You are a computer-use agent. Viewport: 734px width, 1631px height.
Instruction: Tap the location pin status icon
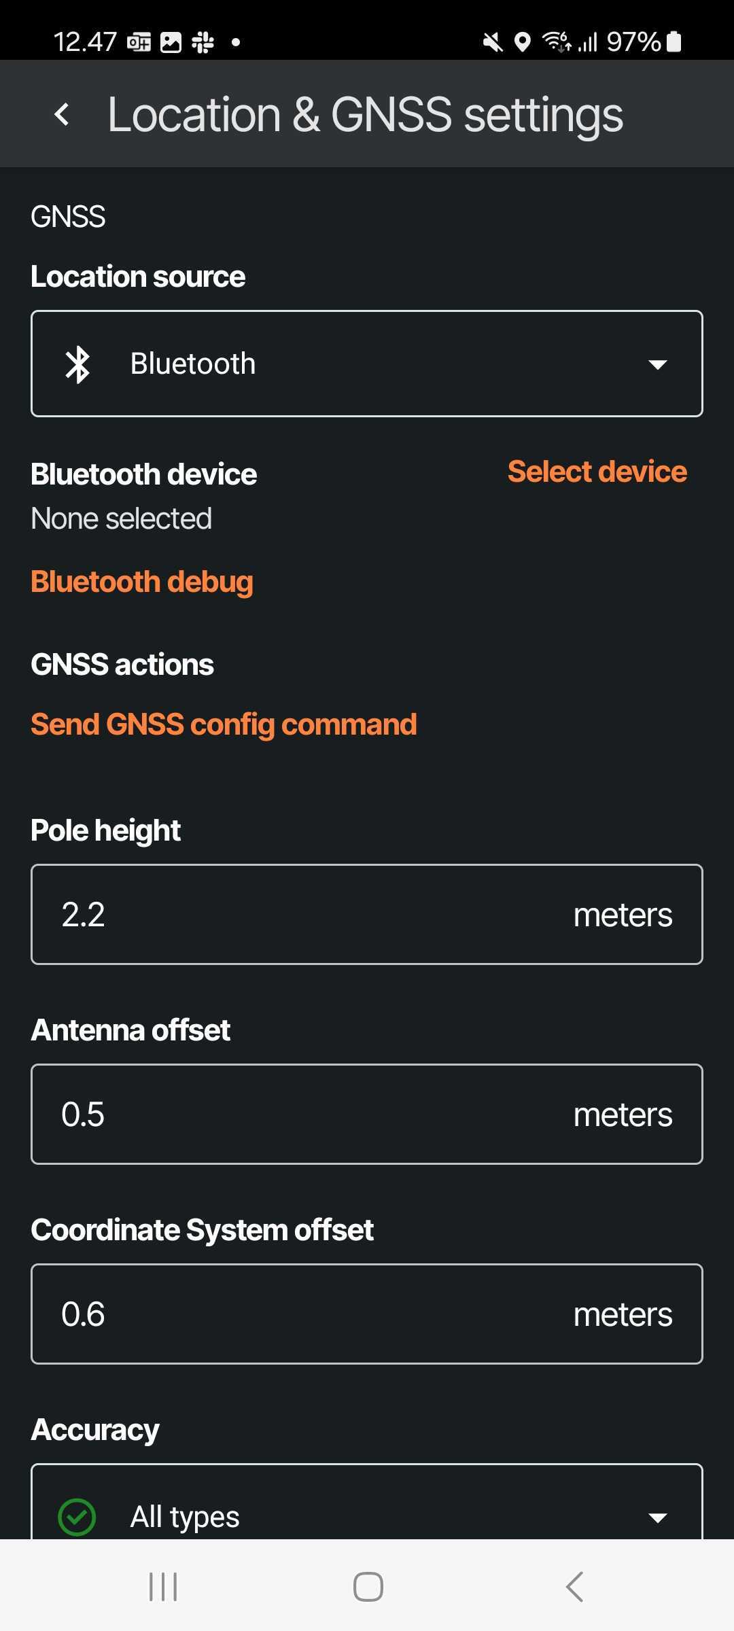(522, 42)
